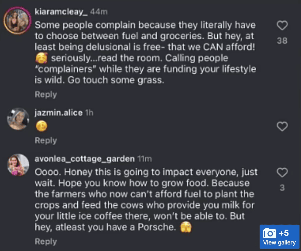301x251 pixels.
Task: Reply to kiaramcleay_ comment
Action: click(46, 94)
